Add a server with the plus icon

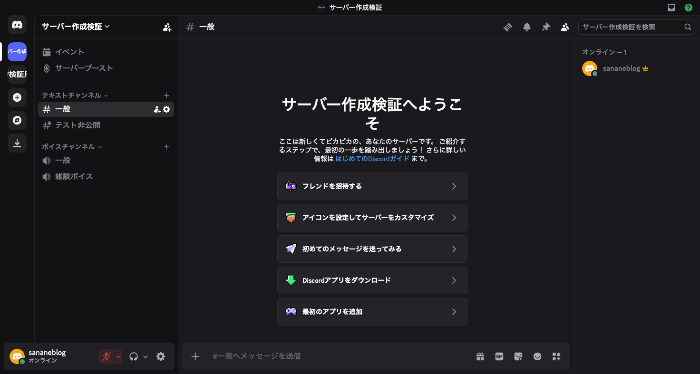coord(17,97)
